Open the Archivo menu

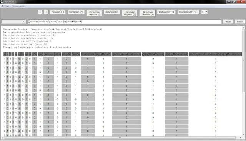(5, 6)
